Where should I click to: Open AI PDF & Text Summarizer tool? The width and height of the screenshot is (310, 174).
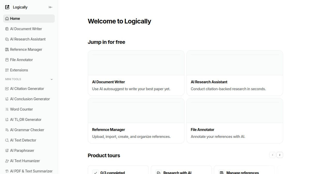tap(29, 171)
